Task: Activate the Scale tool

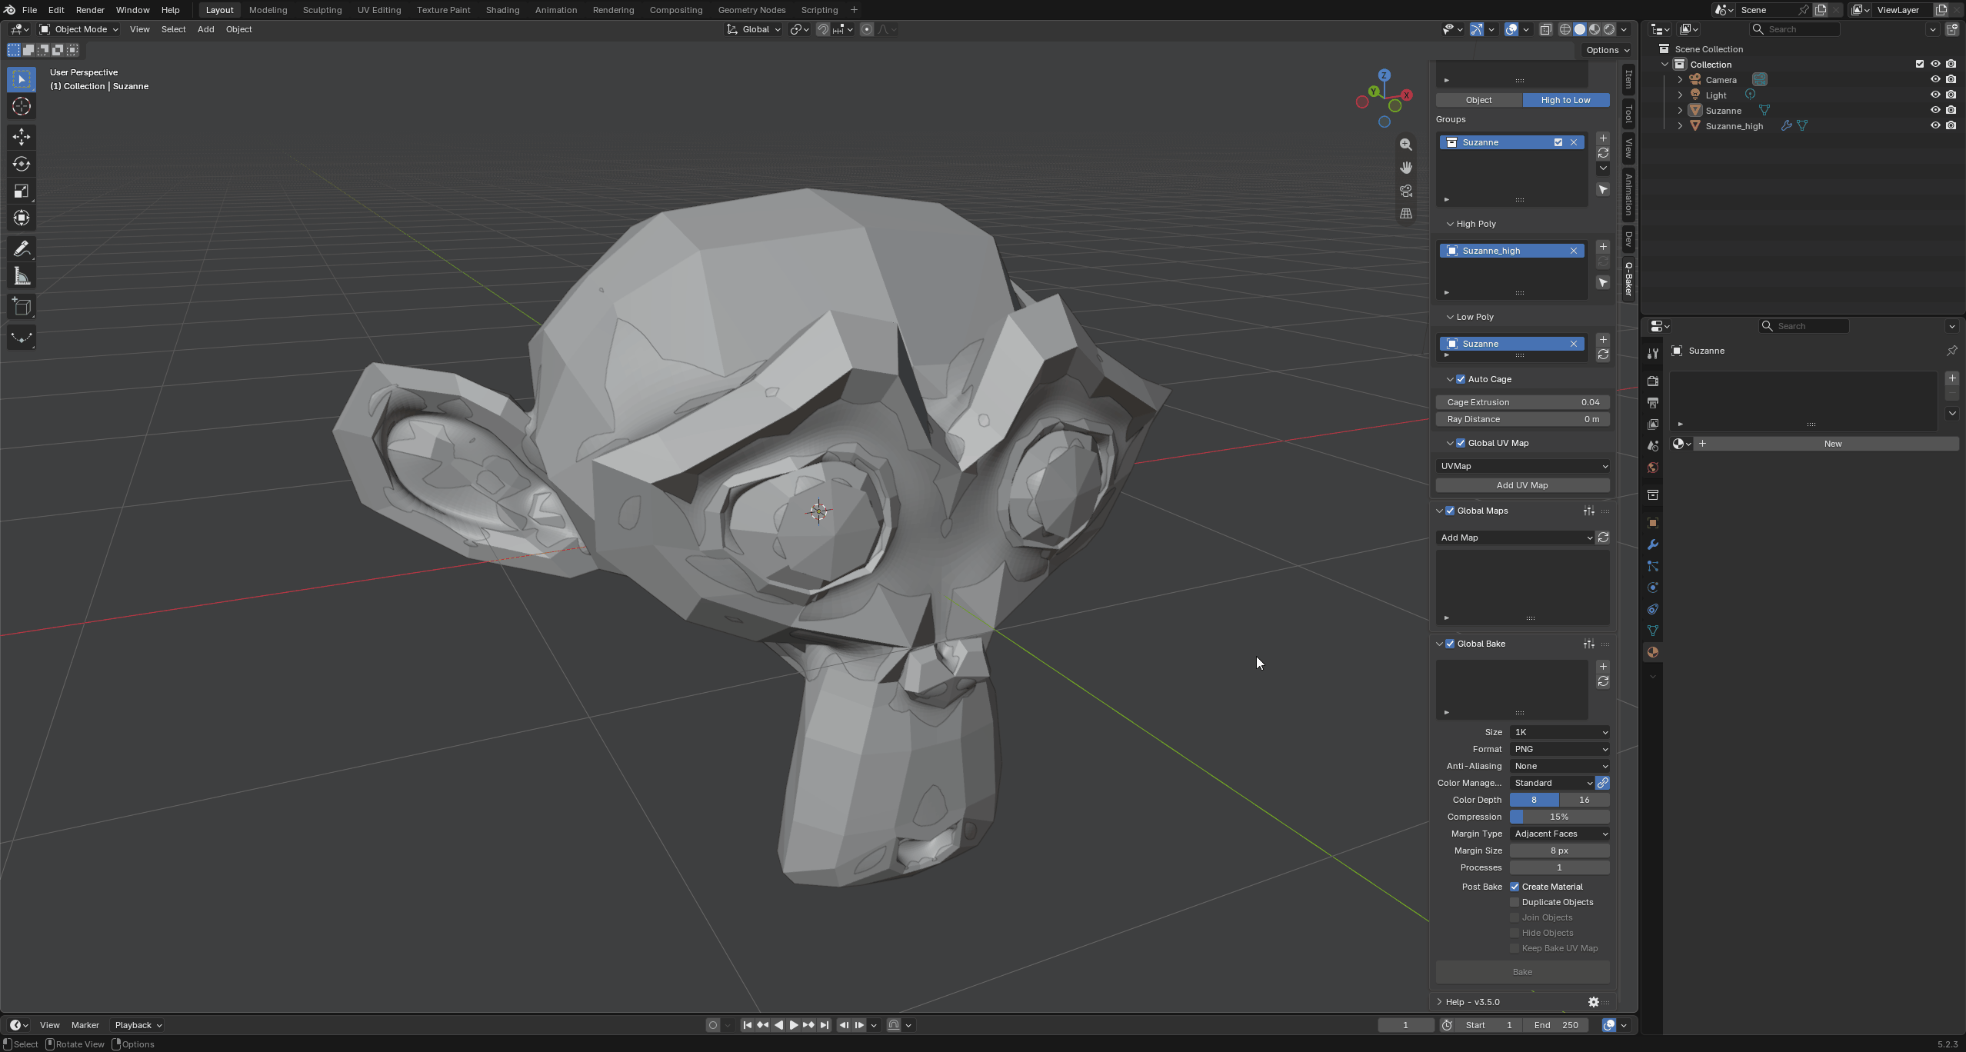Action: [22, 191]
